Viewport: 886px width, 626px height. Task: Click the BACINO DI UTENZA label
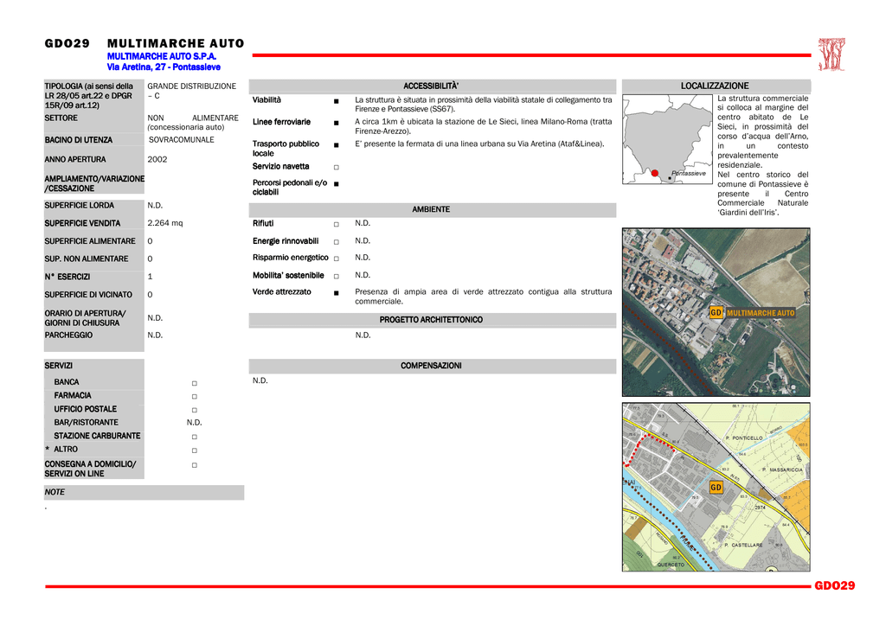coord(79,140)
